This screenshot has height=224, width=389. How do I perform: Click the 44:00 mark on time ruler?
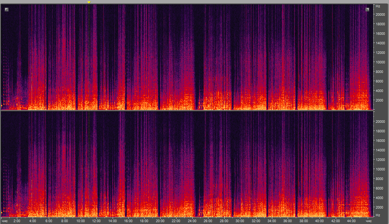(x=351, y=221)
